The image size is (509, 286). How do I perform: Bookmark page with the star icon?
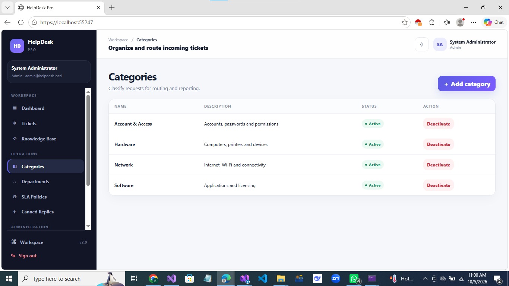(404, 22)
